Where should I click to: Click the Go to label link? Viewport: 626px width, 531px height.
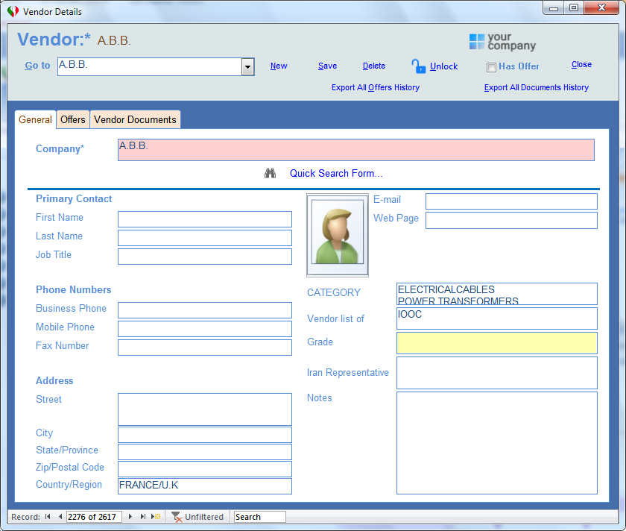(37, 66)
